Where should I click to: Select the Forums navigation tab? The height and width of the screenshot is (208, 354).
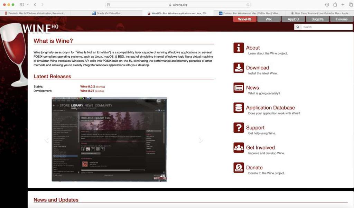click(x=342, y=19)
